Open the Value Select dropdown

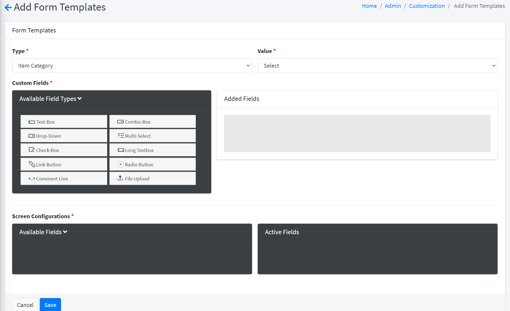377,65
